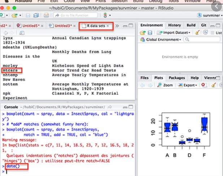
Task: Click the previous plot arrow
Action: click(x=143, y=85)
